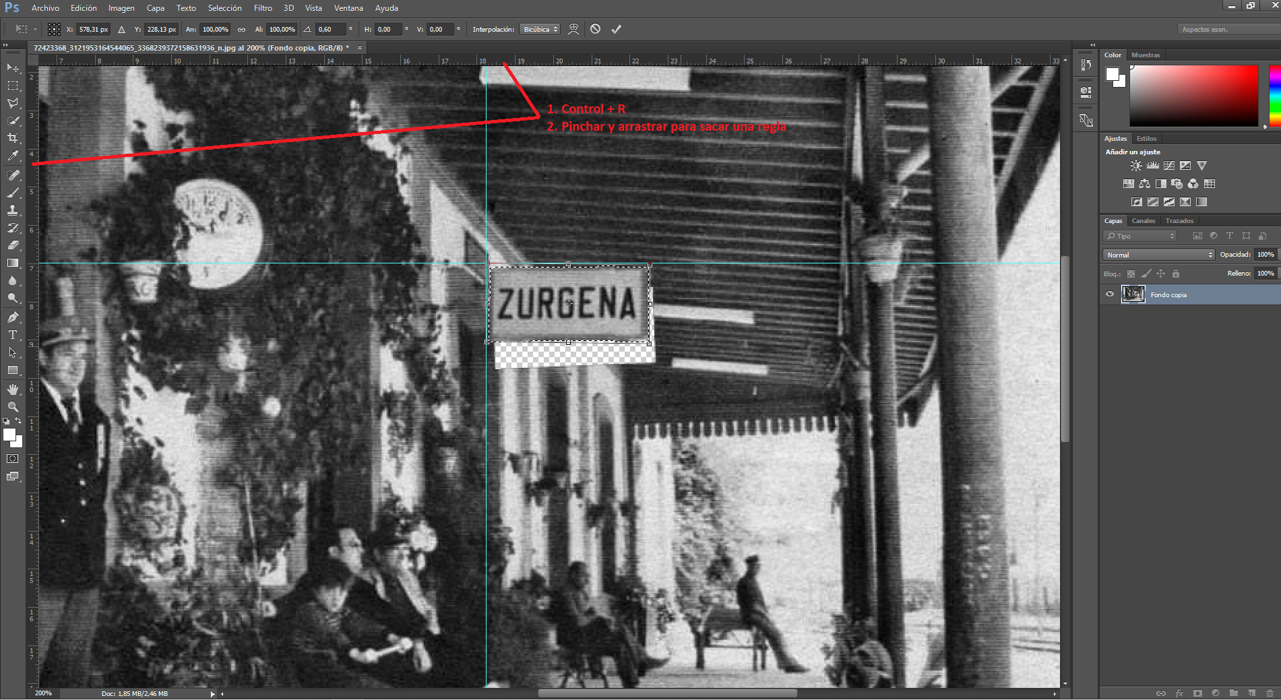Open the layer filter Tipo dropdown
The height and width of the screenshot is (700, 1281).
pos(1140,236)
